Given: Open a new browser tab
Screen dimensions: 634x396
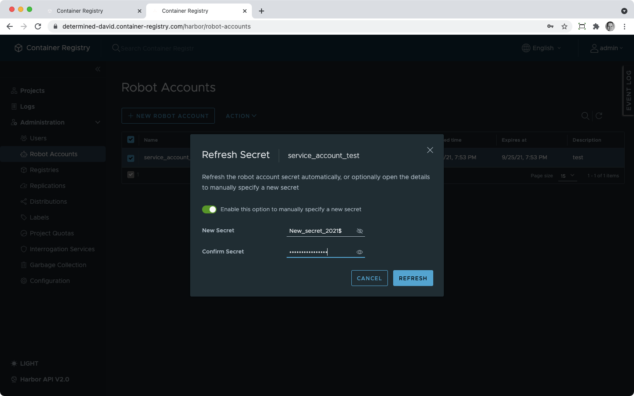Looking at the screenshot, I should pyautogui.click(x=262, y=11).
